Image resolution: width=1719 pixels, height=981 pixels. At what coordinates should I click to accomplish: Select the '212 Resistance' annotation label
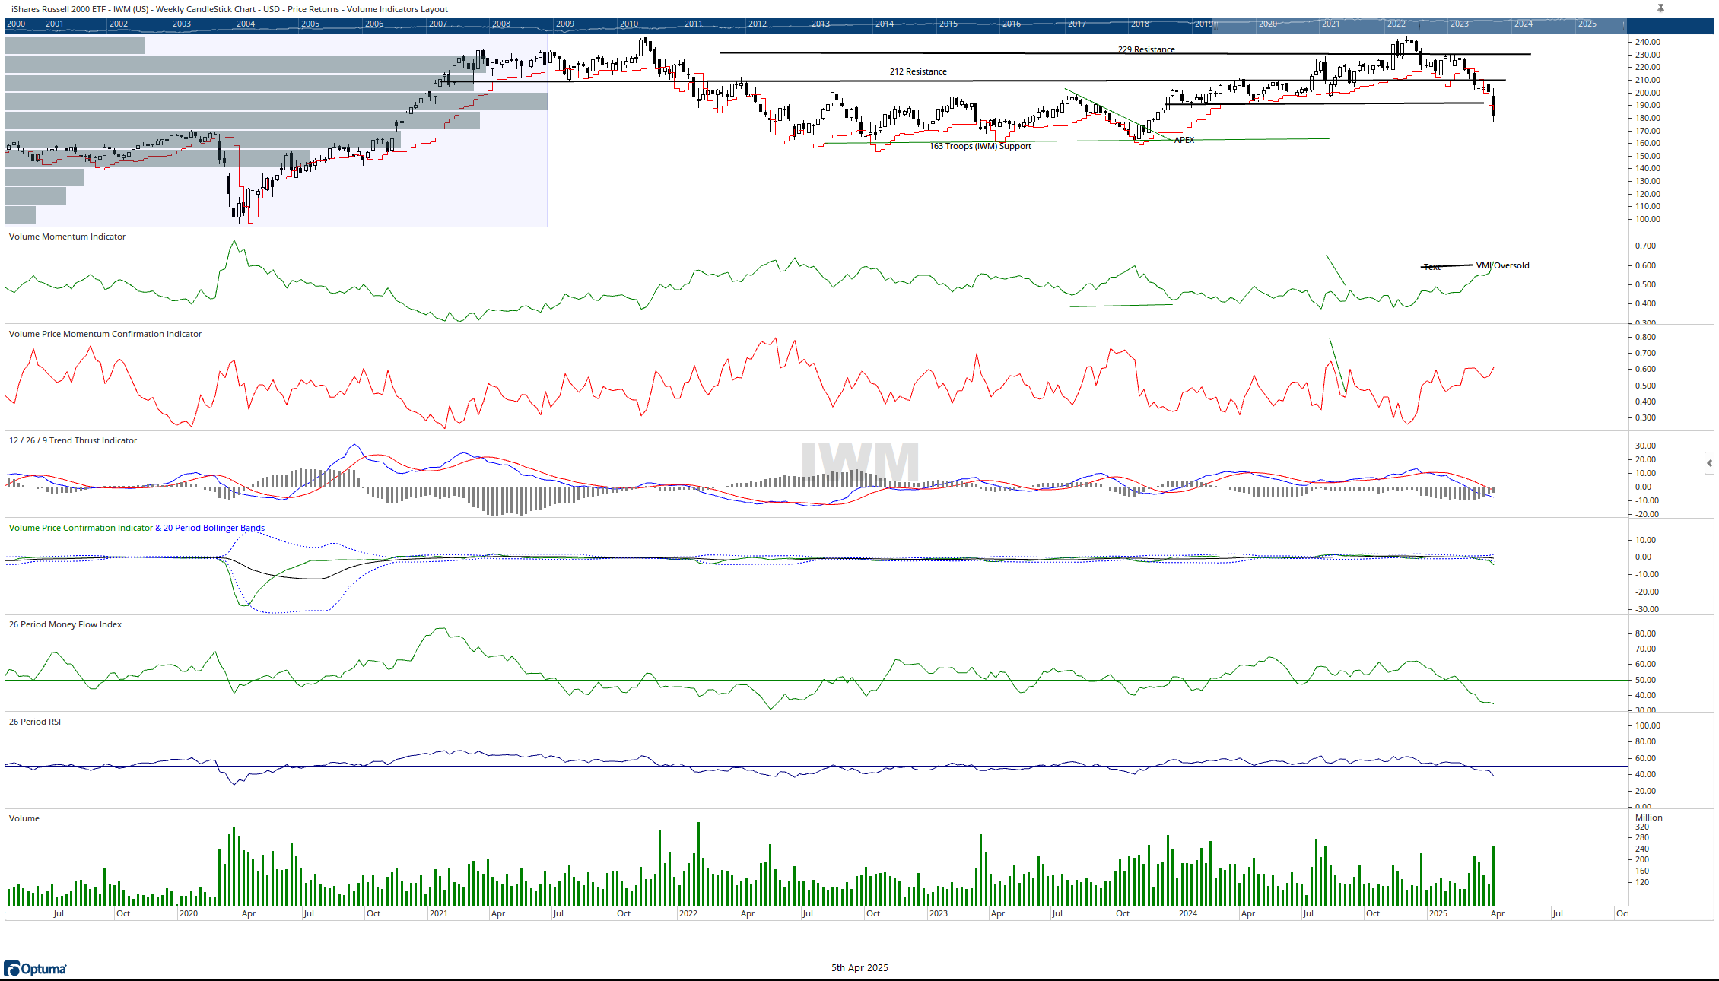pos(918,71)
